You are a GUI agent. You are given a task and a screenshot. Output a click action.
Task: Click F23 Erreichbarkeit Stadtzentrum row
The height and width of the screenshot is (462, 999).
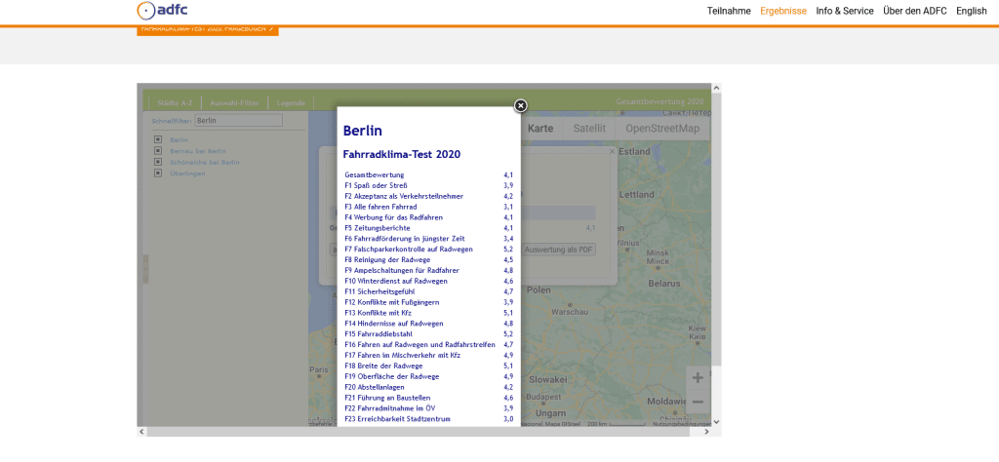(x=429, y=419)
